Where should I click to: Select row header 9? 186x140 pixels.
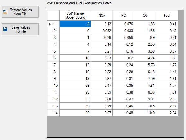coord(53,79)
